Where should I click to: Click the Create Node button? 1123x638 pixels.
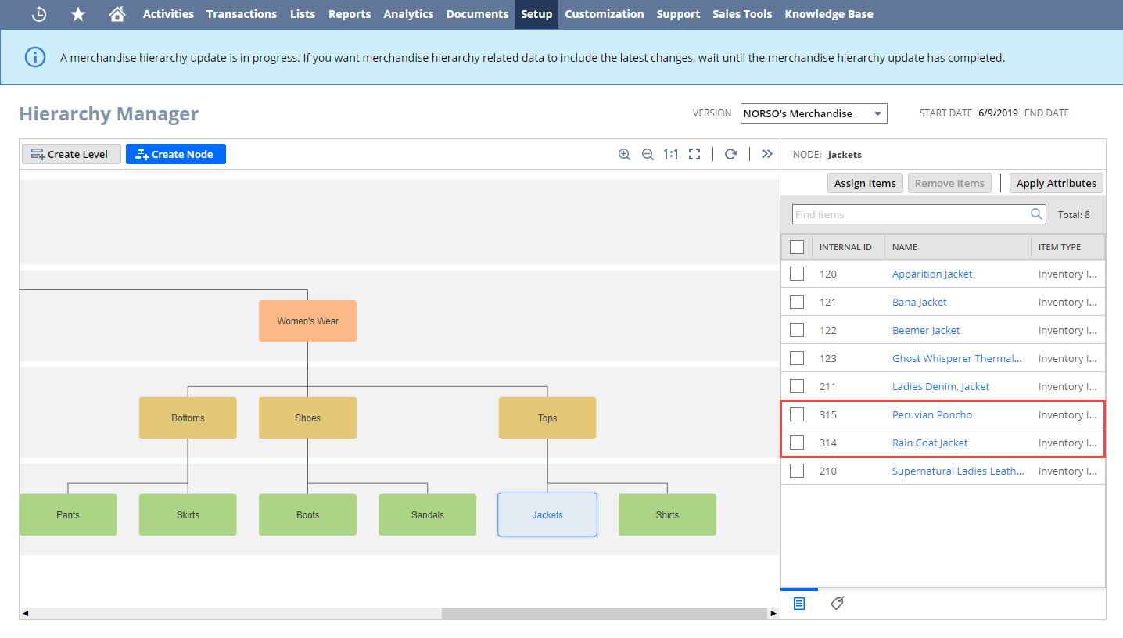(176, 154)
